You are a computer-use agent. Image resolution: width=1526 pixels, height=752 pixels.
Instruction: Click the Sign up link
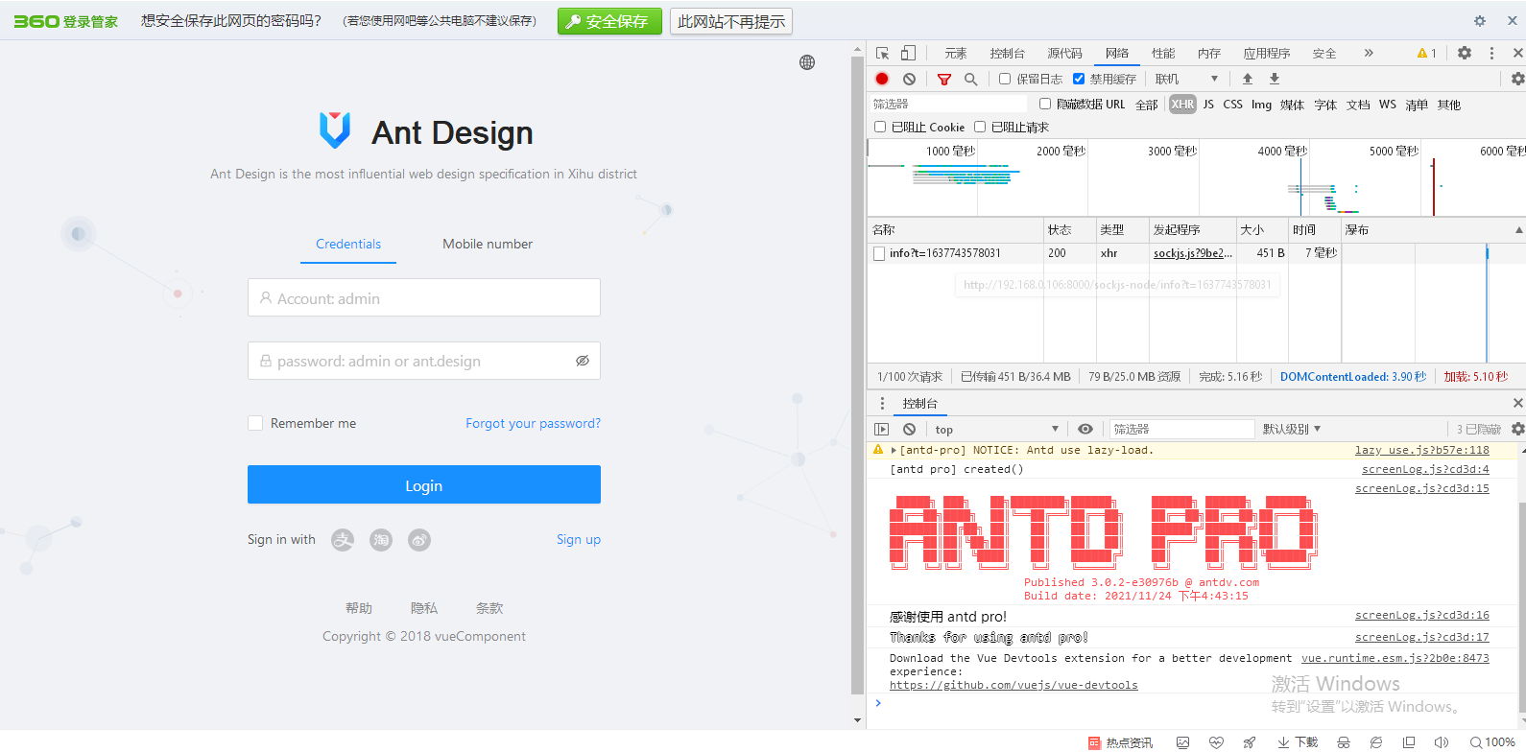click(579, 539)
